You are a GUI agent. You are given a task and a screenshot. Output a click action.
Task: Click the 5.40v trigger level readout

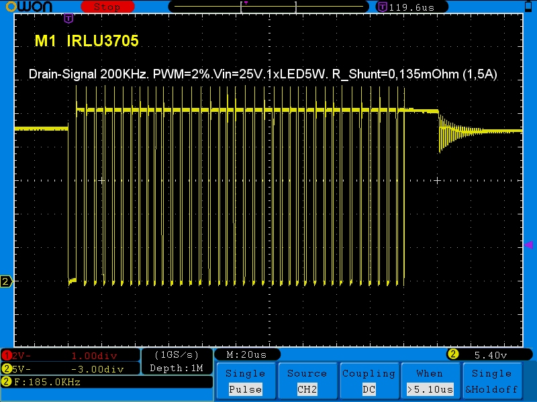point(491,356)
